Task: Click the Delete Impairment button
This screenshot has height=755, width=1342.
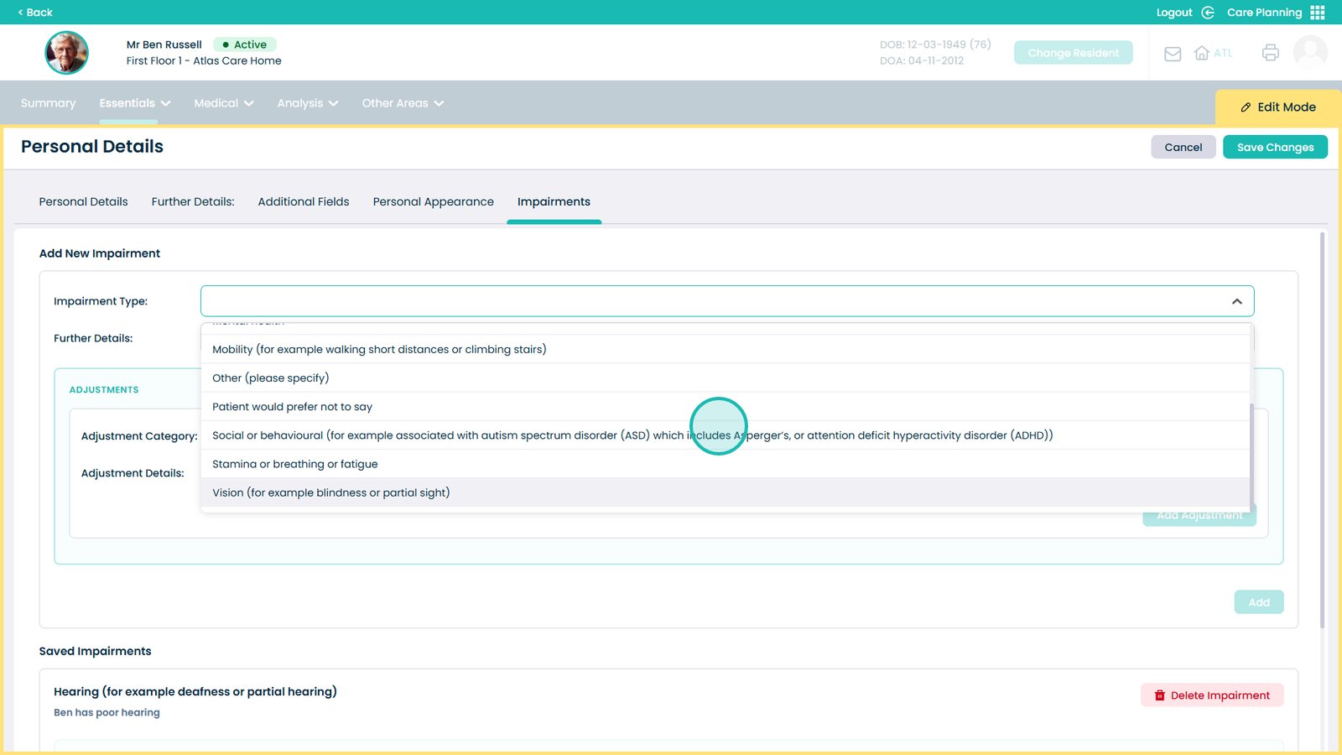Action: (x=1211, y=695)
